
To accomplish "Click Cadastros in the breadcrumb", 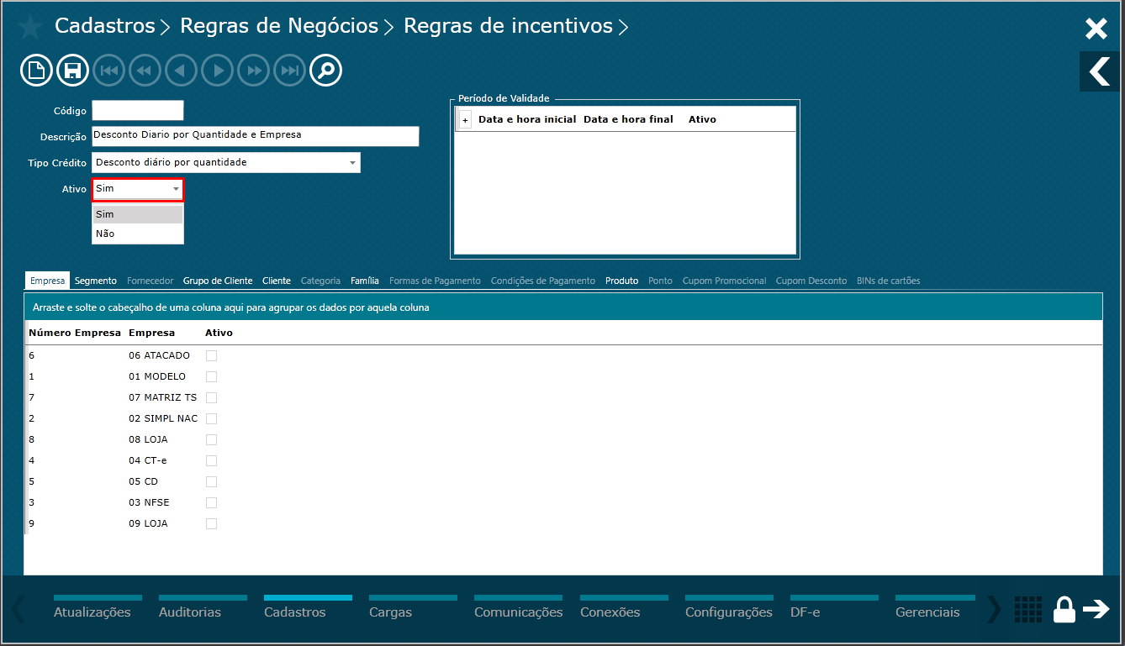I will 105,26.
